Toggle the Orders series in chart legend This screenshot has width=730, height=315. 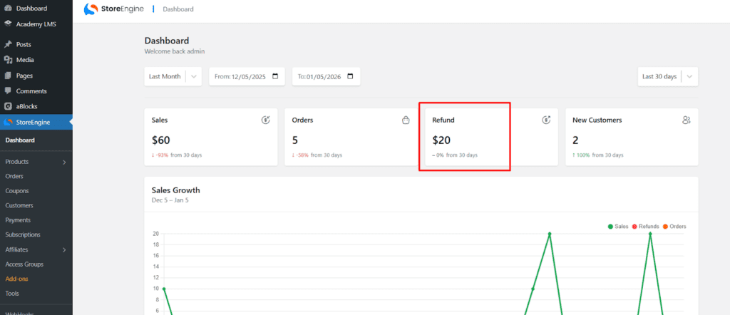click(674, 227)
